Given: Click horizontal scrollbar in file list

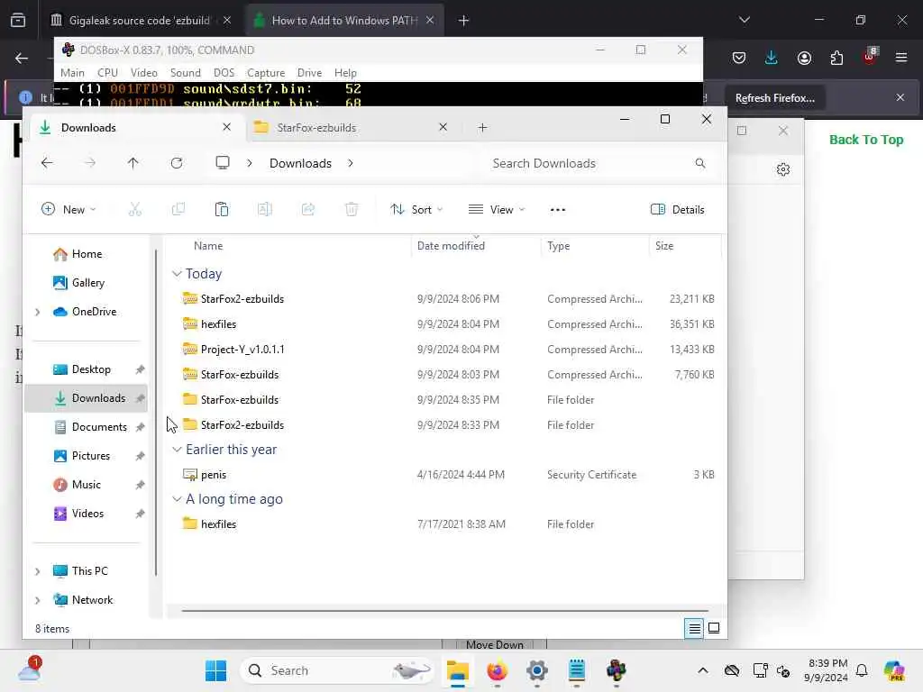Looking at the screenshot, I should click(444, 611).
